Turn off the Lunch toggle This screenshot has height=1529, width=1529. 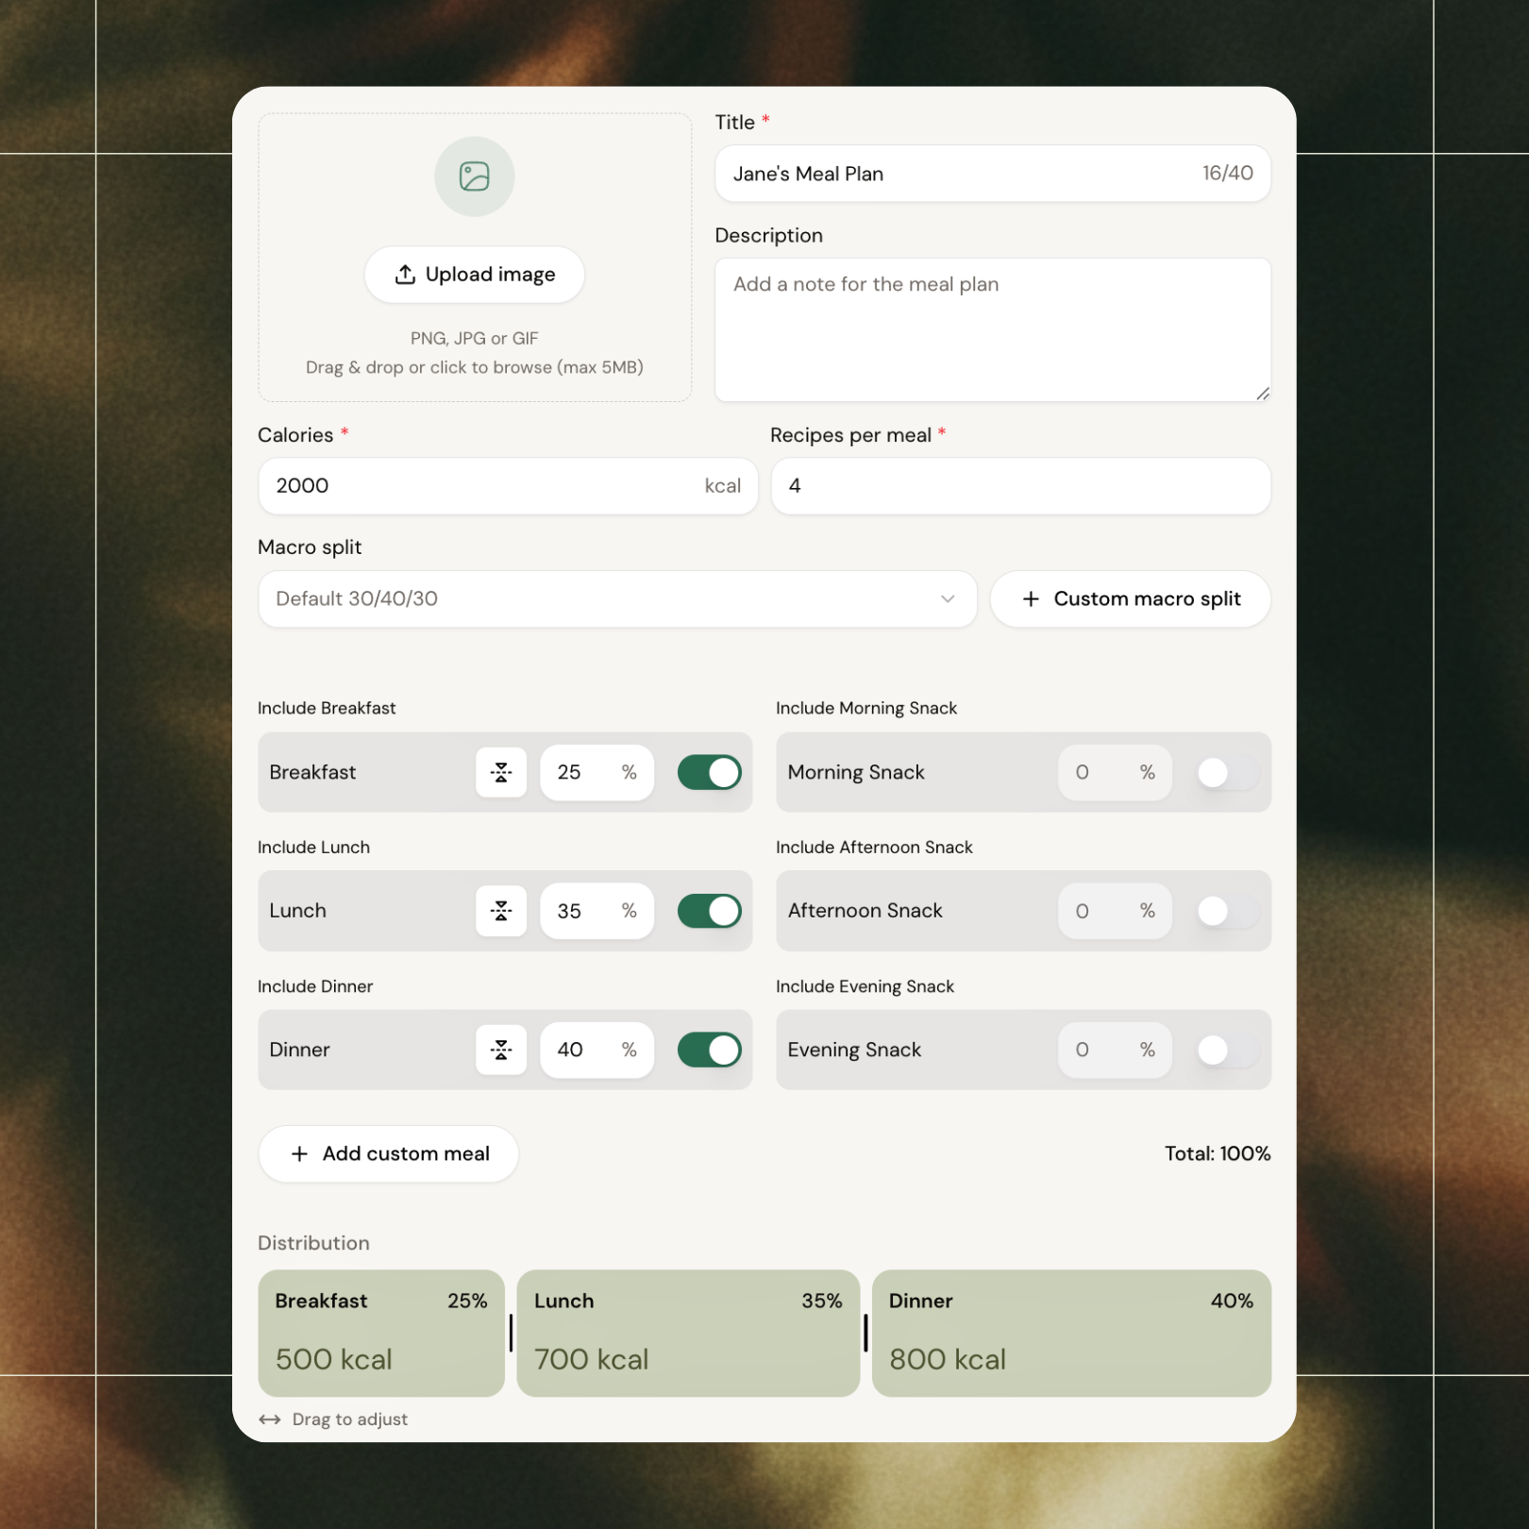709,911
